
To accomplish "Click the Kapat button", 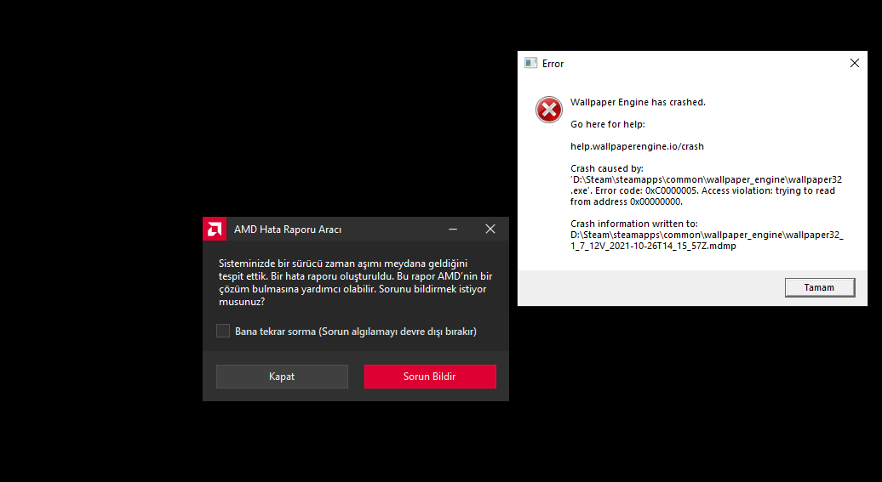I will coord(282,377).
